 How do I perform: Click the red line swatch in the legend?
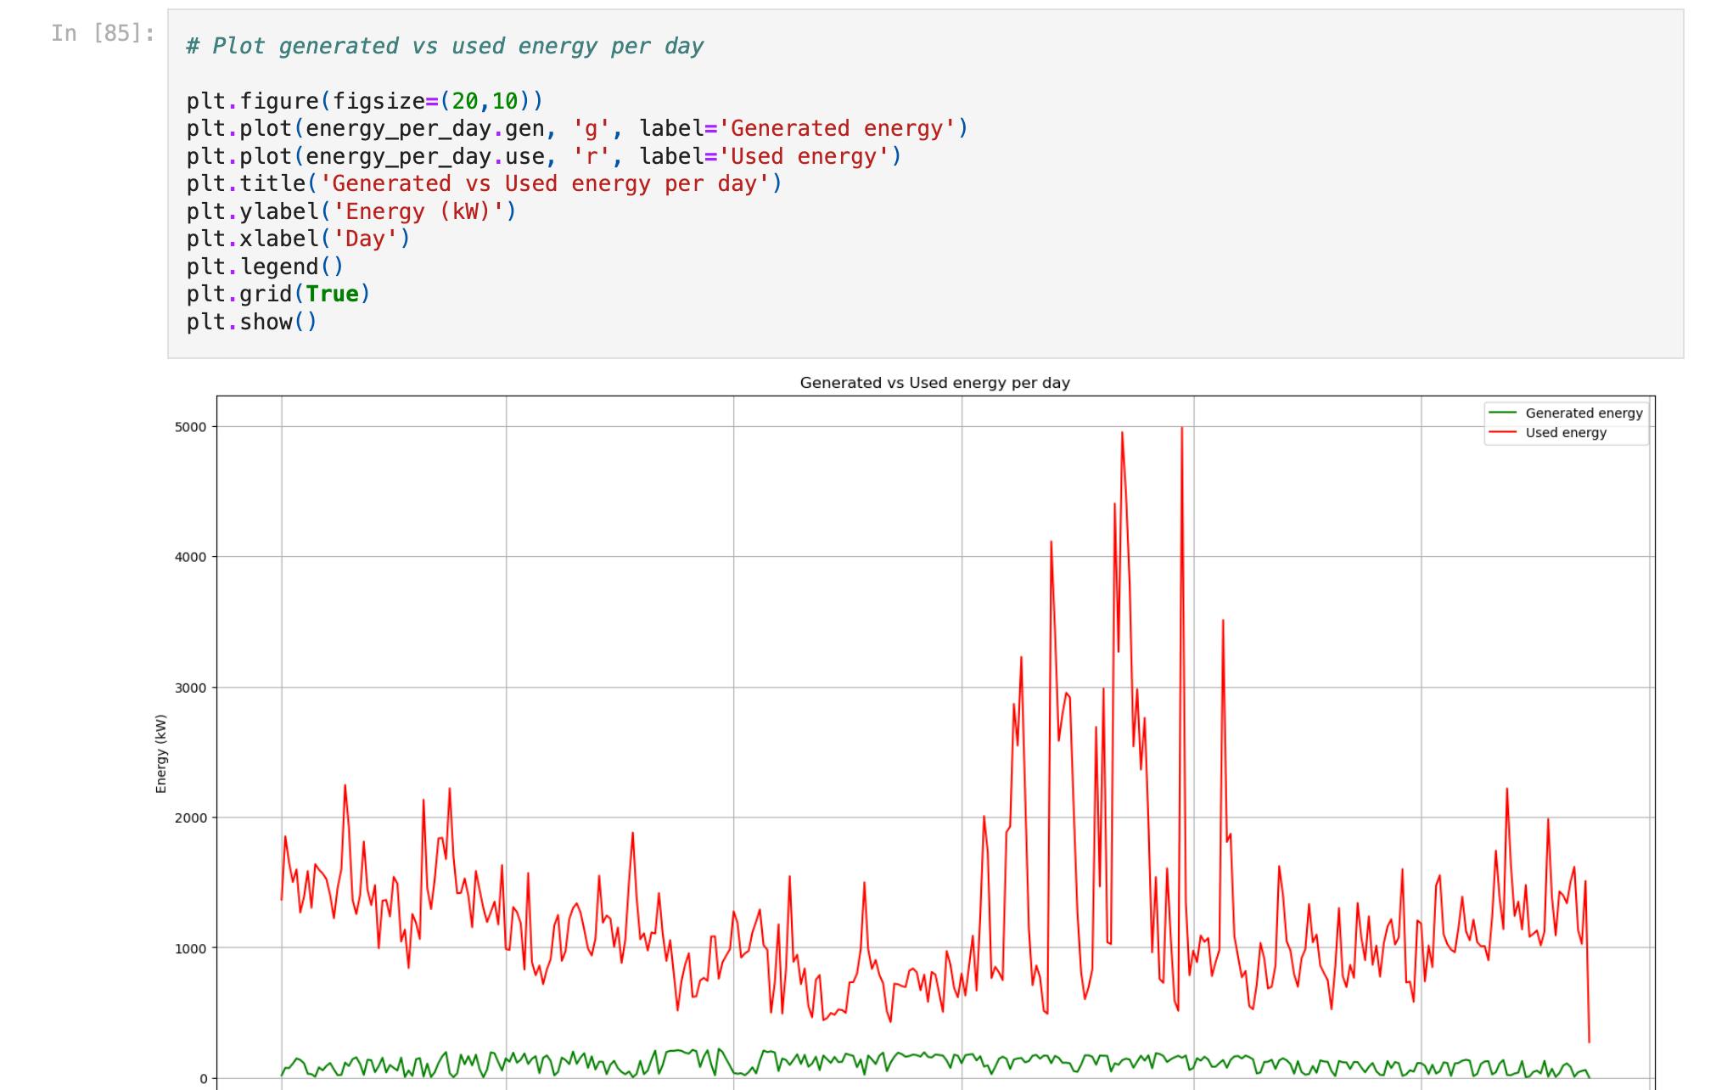[1502, 433]
